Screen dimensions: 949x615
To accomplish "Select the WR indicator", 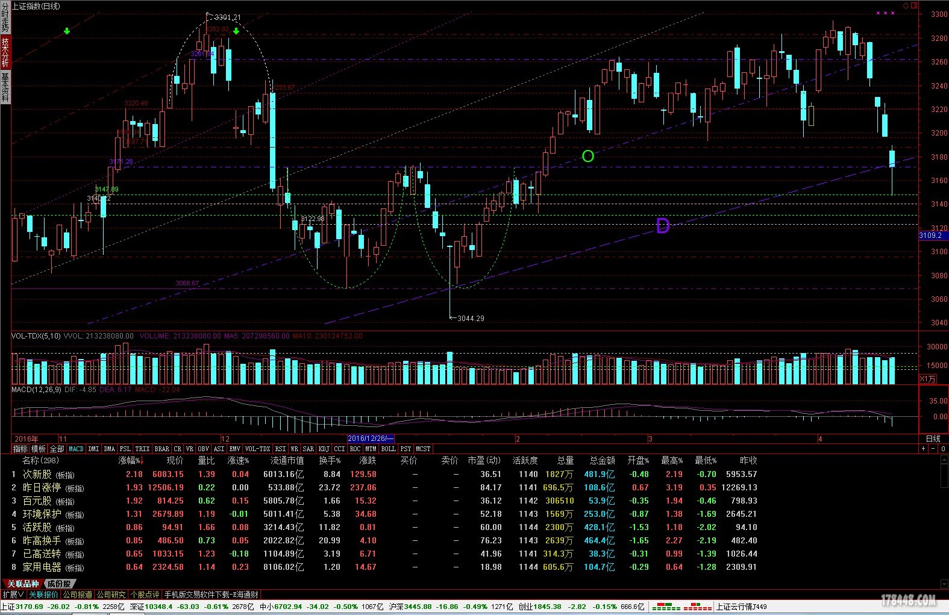I will pyautogui.click(x=295, y=449).
